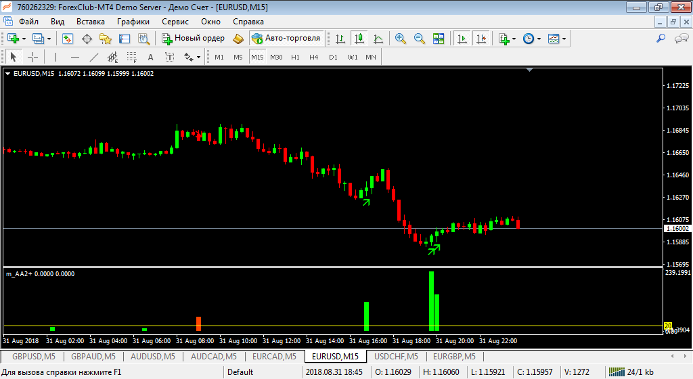Select the equidistant channel tool

point(113,57)
